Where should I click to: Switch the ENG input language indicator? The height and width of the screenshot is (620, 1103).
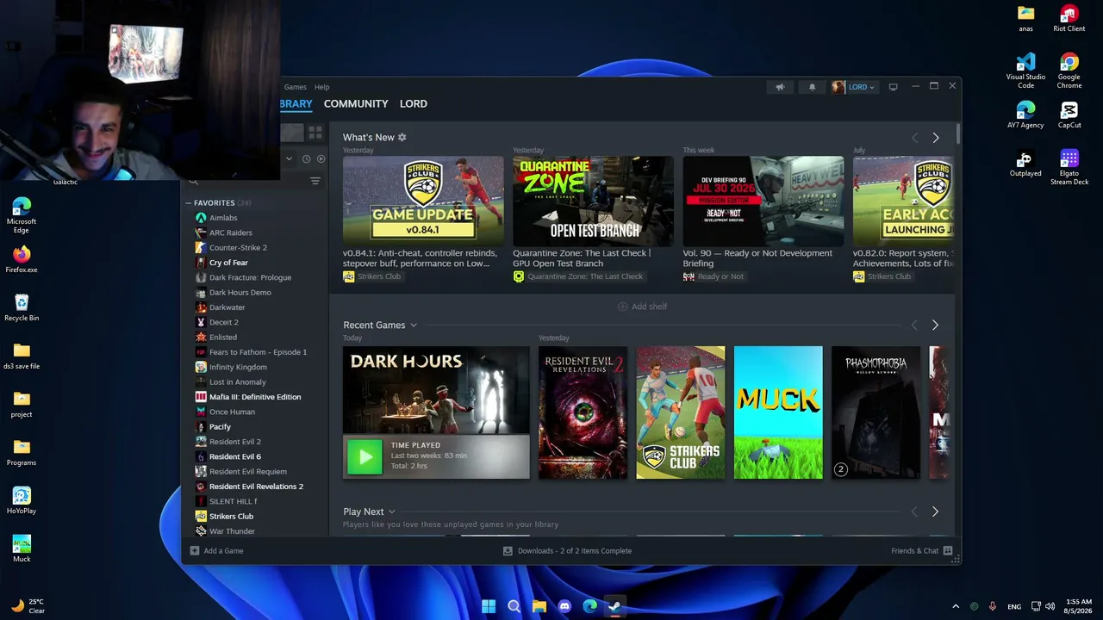coord(1014,607)
